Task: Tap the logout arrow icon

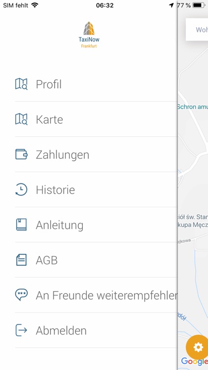Action: (21, 330)
